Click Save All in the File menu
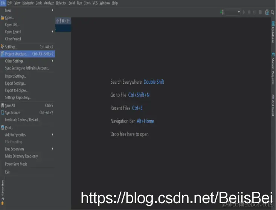Image resolution: width=276 pixels, height=210 pixels. coord(27,106)
